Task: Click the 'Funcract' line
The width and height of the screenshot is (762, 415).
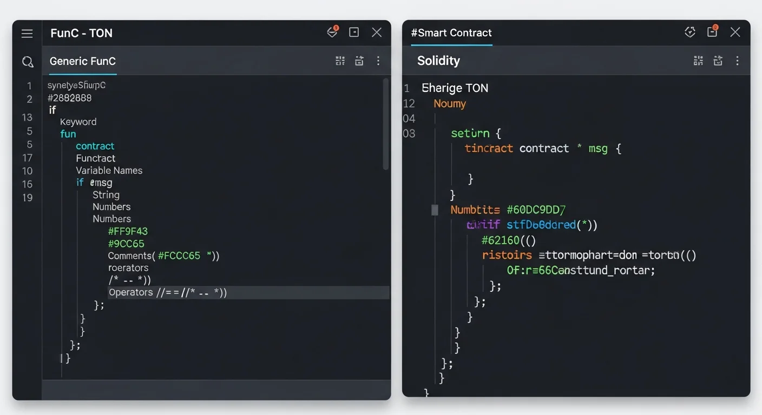Action: coord(95,158)
